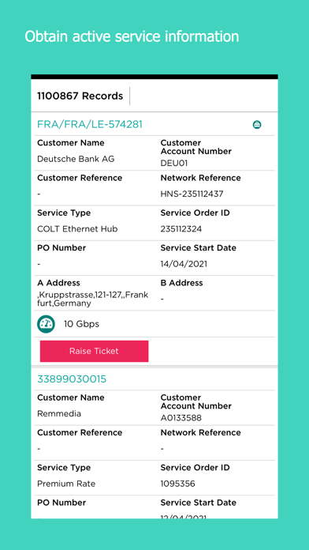Click the Kruppstrasse A Address value
Viewport: 309px width, 550px height.
[x=93, y=299]
